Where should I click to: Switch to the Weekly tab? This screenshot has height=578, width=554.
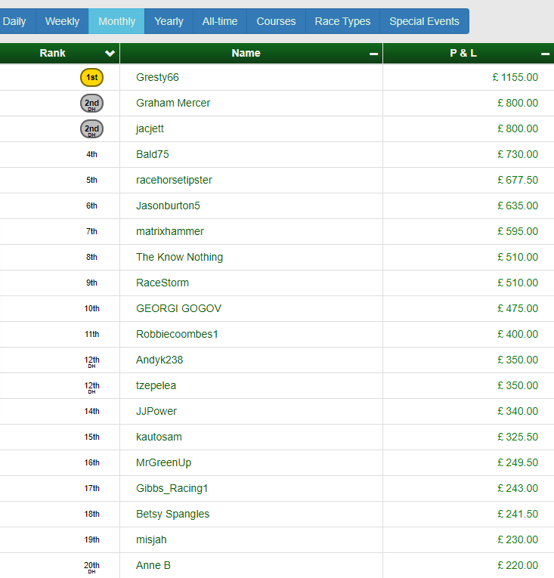pos(62,21)
